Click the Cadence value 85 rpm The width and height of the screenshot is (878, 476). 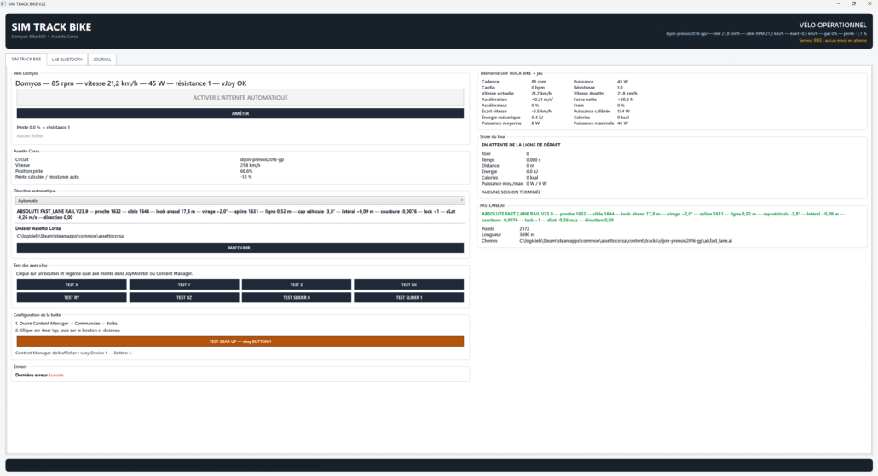click(x=539, y=82)
